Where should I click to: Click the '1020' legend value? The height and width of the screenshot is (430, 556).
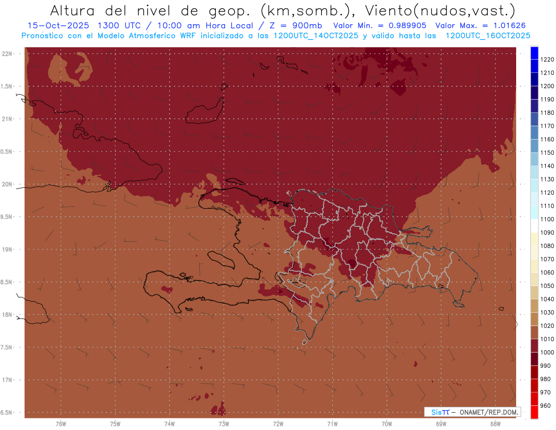pyautogui.click(x=547, y=326)
